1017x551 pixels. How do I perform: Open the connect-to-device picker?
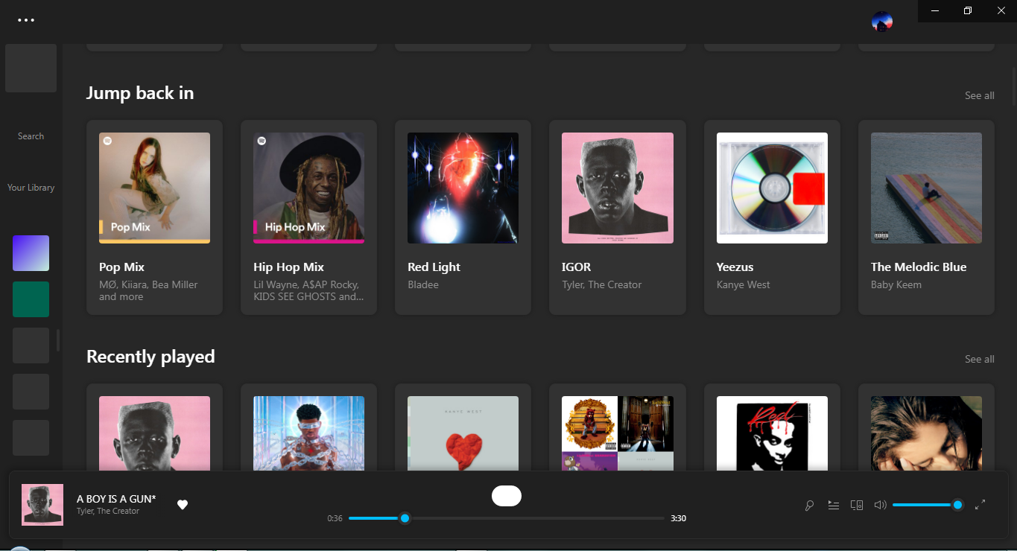coord(857,505)
